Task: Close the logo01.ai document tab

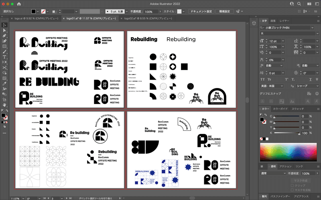Action: tap(64, 18)
